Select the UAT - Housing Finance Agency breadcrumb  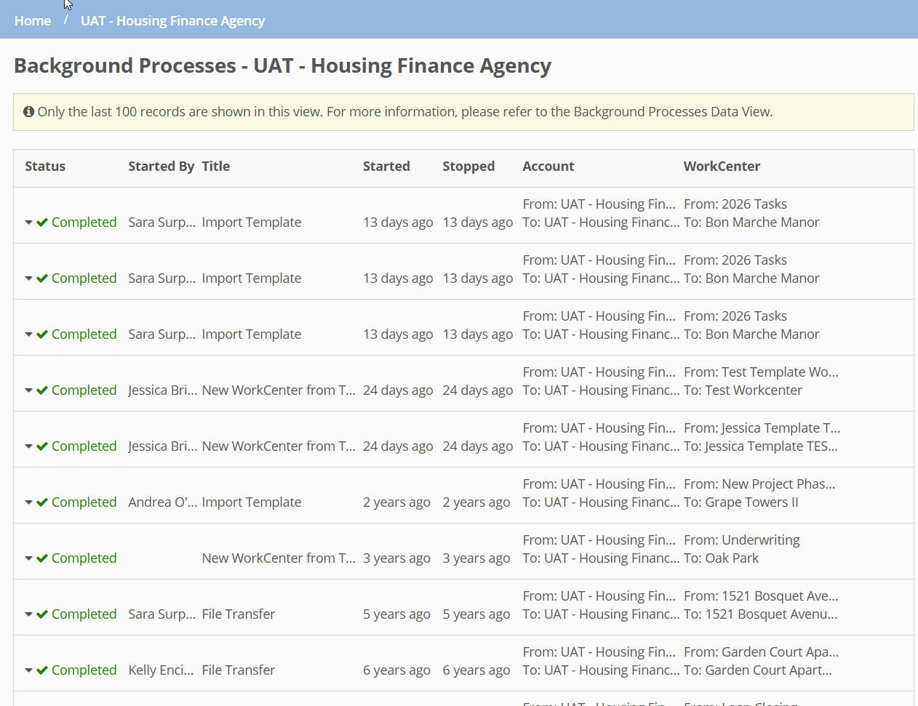coord(172,20)
